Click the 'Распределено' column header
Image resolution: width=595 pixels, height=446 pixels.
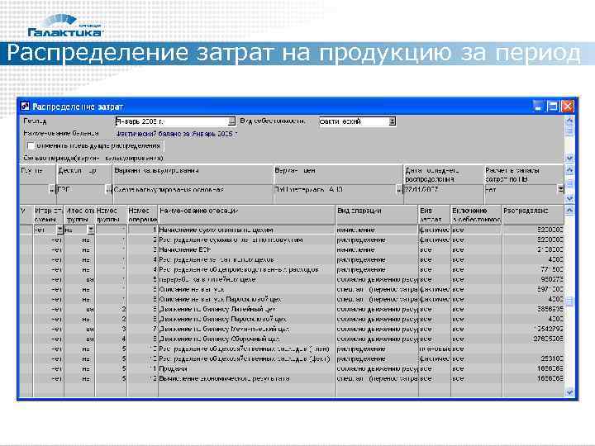coord(533,215)
